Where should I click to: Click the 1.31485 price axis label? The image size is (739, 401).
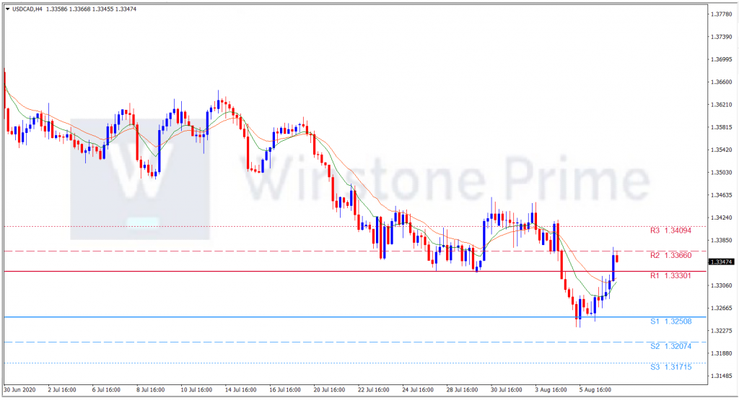pyautogui.click(x=722, y=376)
